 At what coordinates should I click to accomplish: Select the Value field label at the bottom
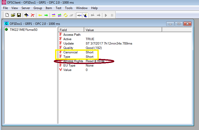pyautogui.click(x=67, y=70)
